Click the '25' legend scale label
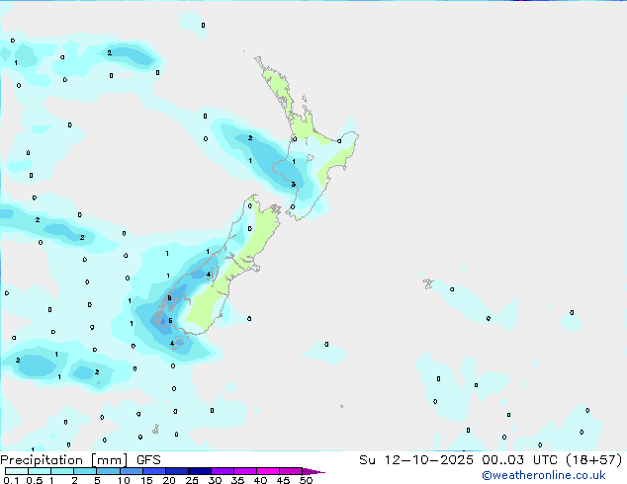Screen dimensions: 627x484 (x=192, y=480)
